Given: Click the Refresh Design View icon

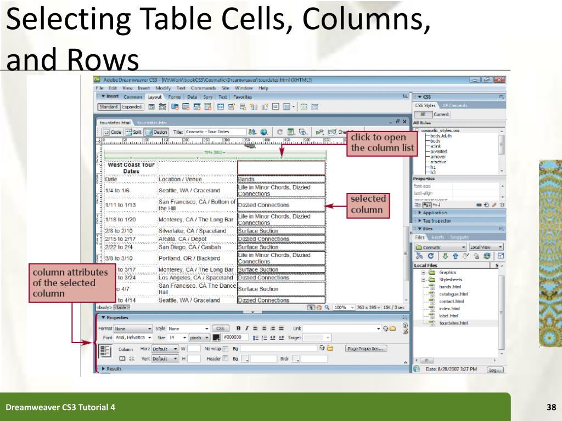Looking at the screenshot, I should pos(280,132).
